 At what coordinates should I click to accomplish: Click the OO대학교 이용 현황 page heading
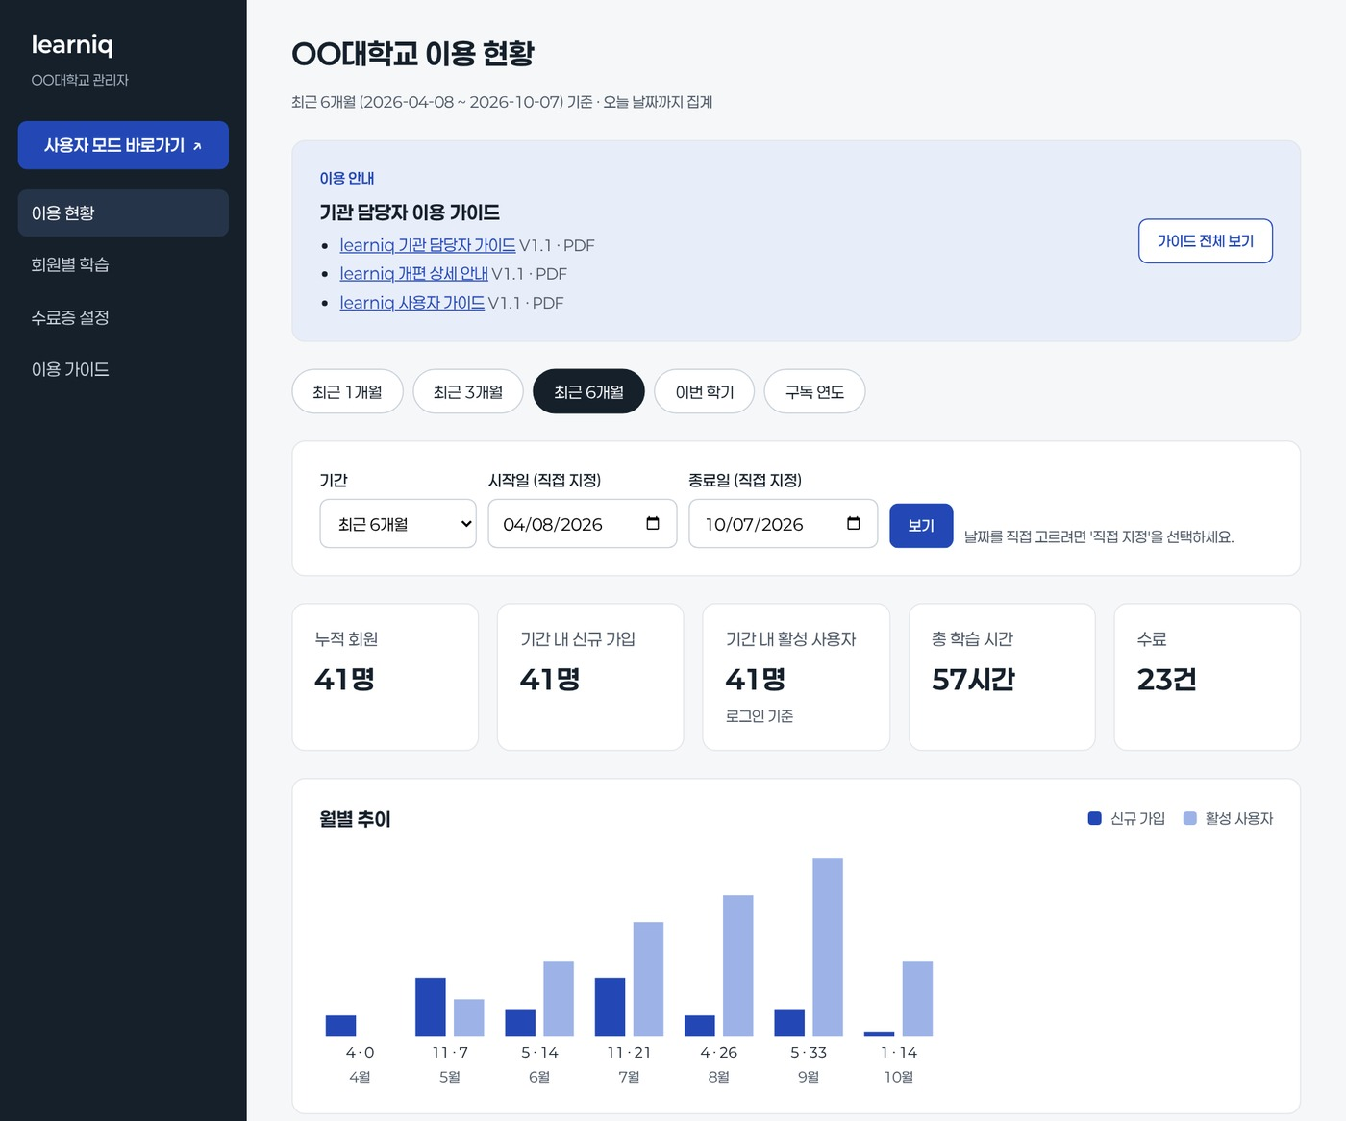pos(412,54)
